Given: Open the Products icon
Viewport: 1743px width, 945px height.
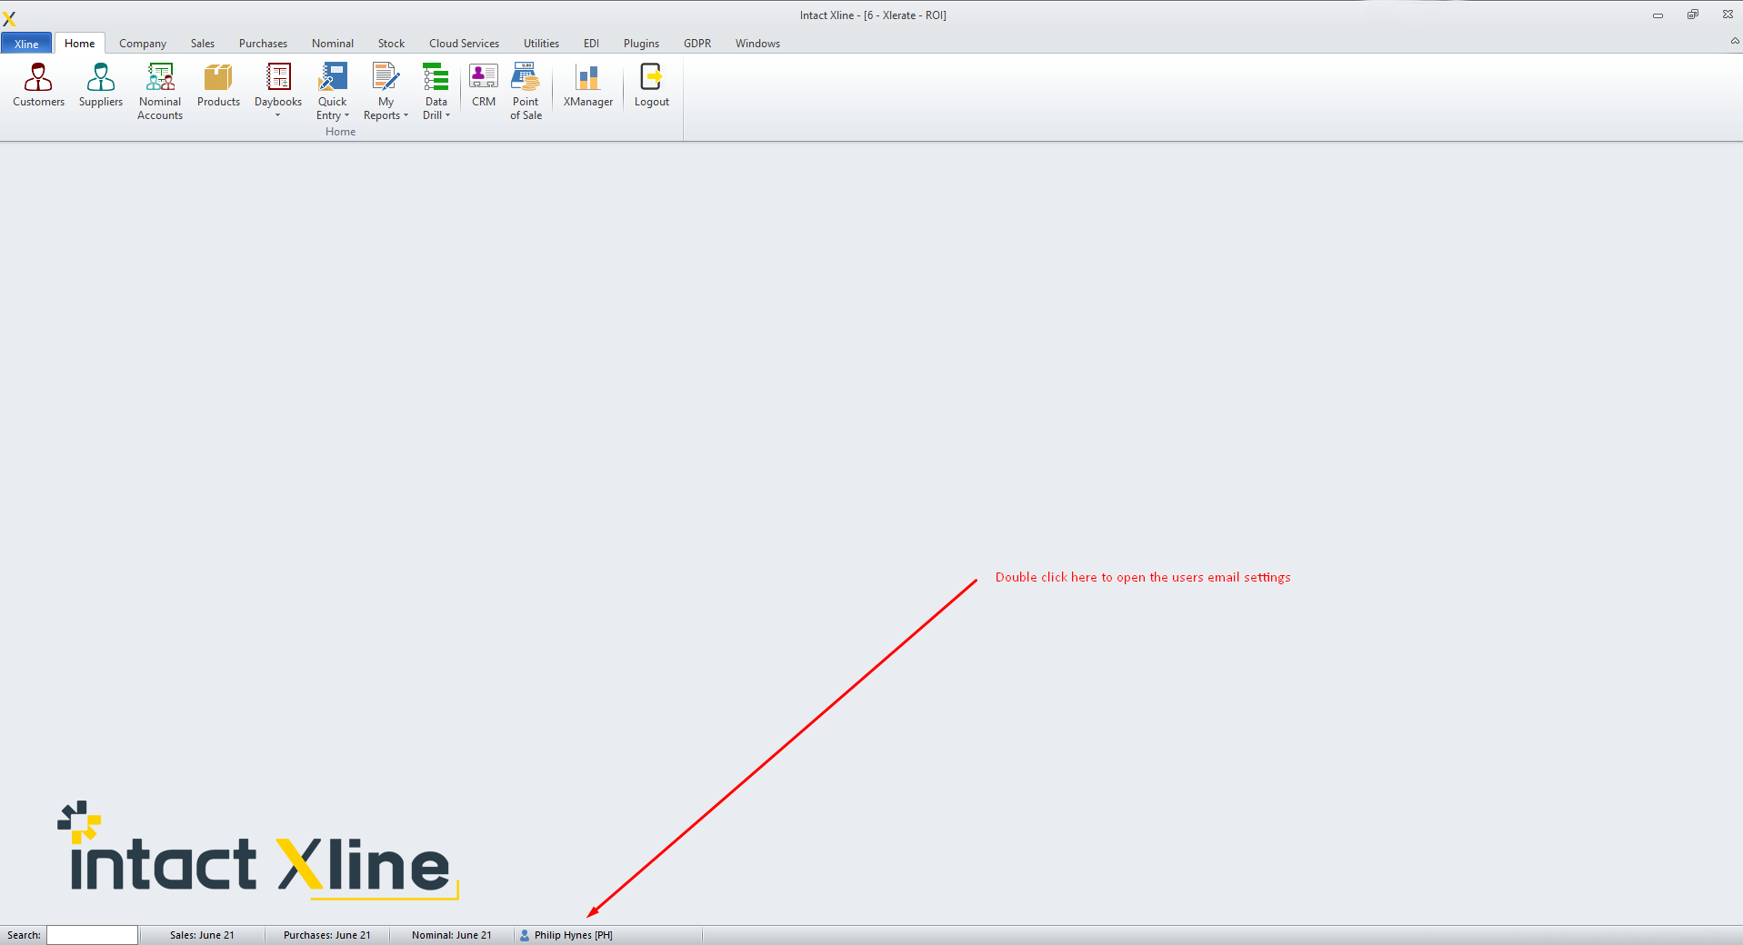Looking at the screenshot, I should click(x=218, y=86).
